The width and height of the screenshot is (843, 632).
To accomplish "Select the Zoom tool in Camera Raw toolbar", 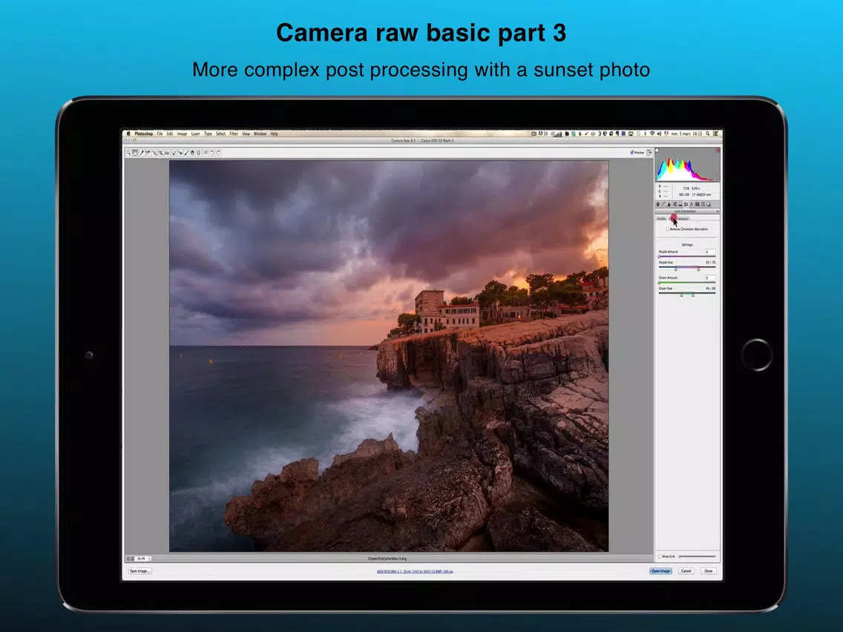I will tap(128, 153).
